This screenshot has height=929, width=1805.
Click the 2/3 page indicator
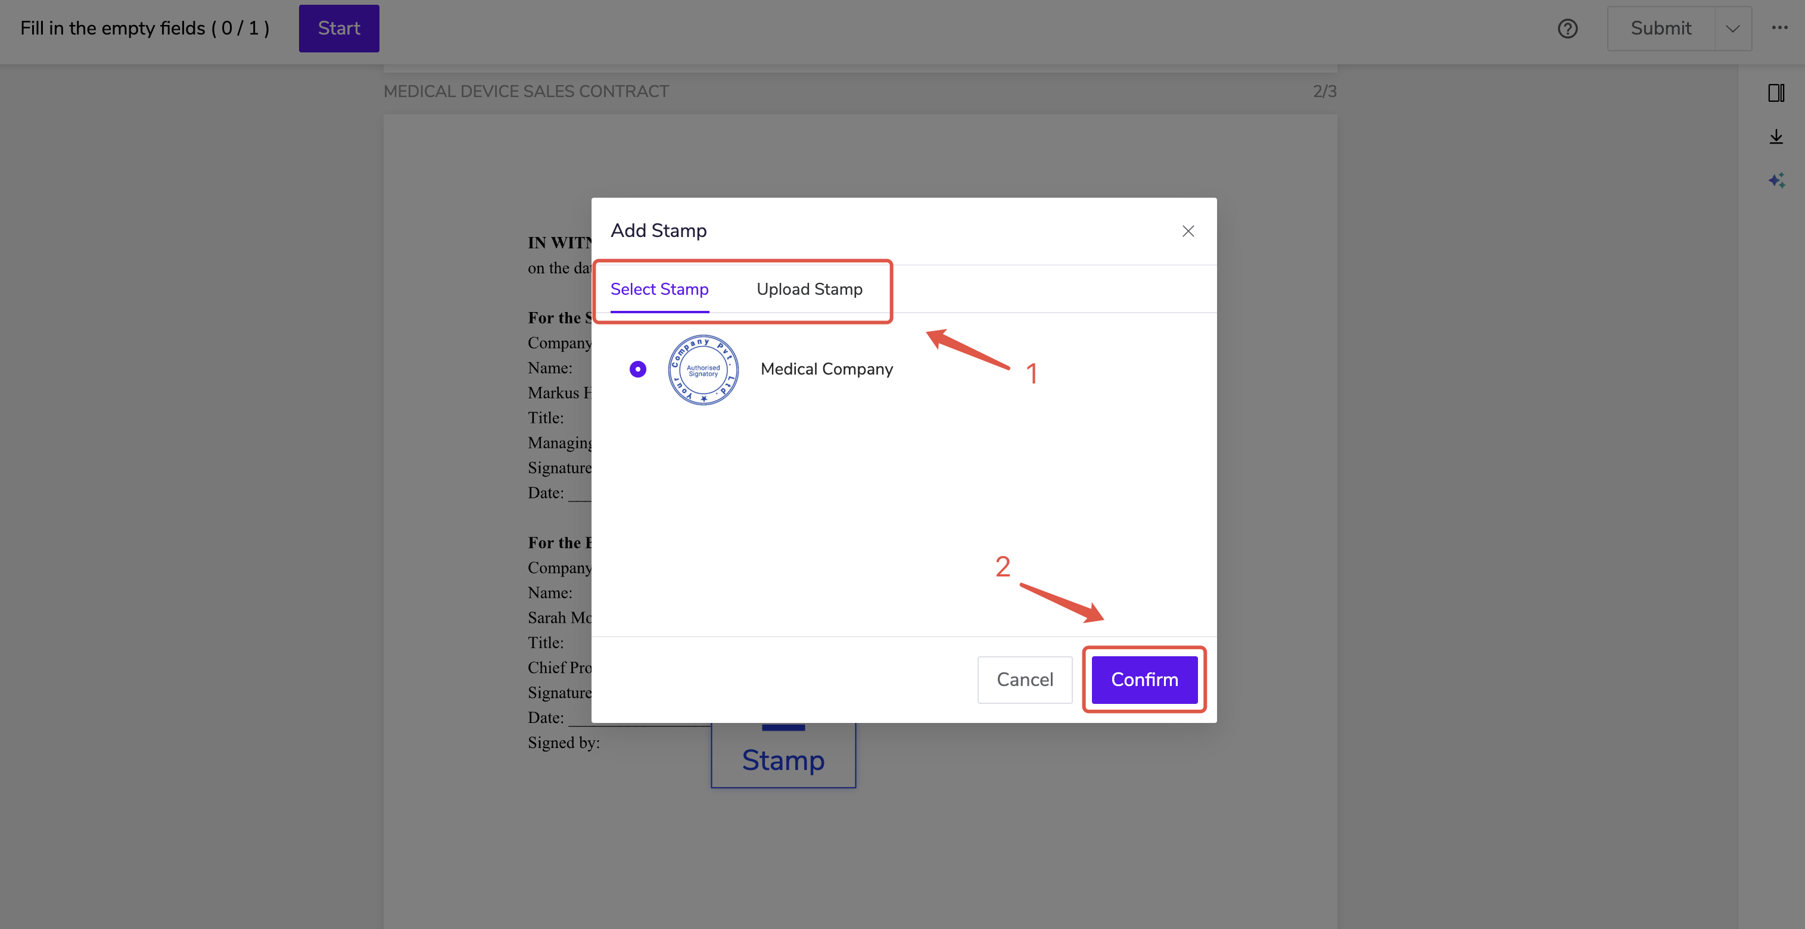coord(1324,92)
